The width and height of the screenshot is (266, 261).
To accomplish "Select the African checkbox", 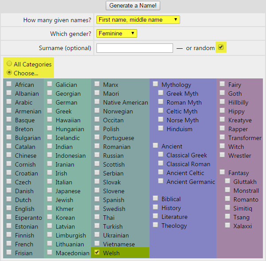I will (9, 84).
